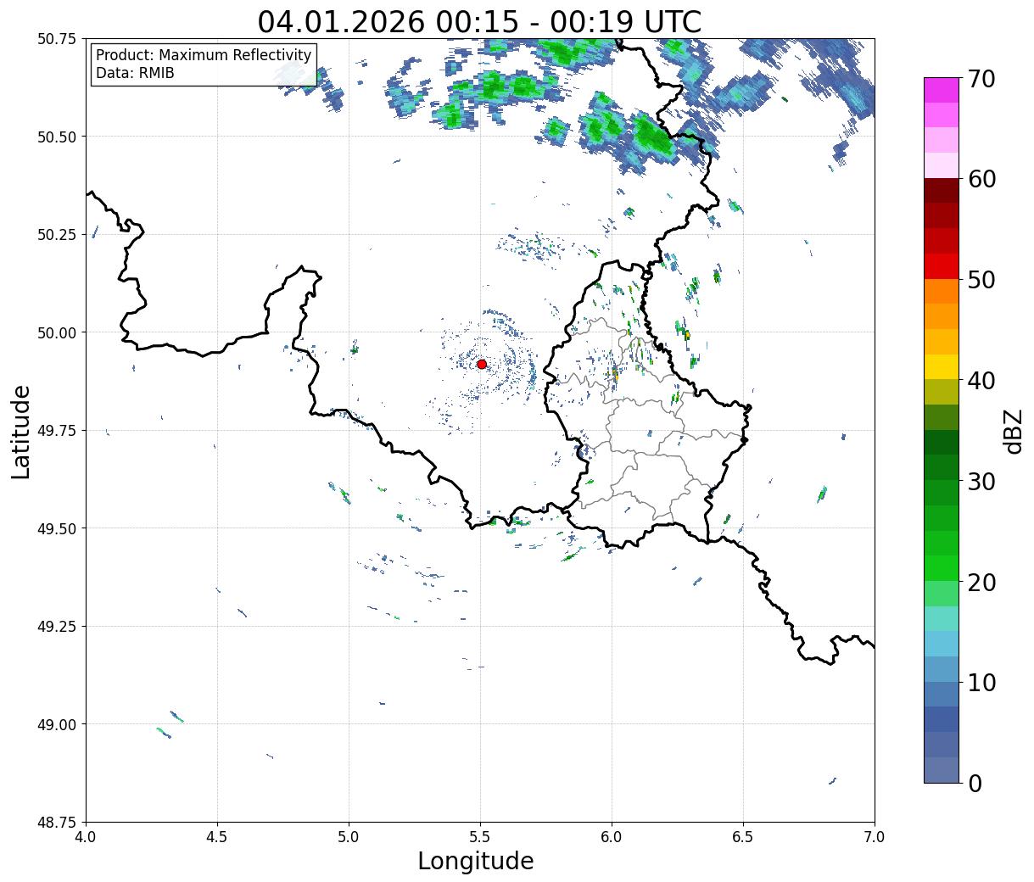This screenshot has height=882, width=1034.
Task: Click the colorbar tick label 60
Action: click(981, 179)
